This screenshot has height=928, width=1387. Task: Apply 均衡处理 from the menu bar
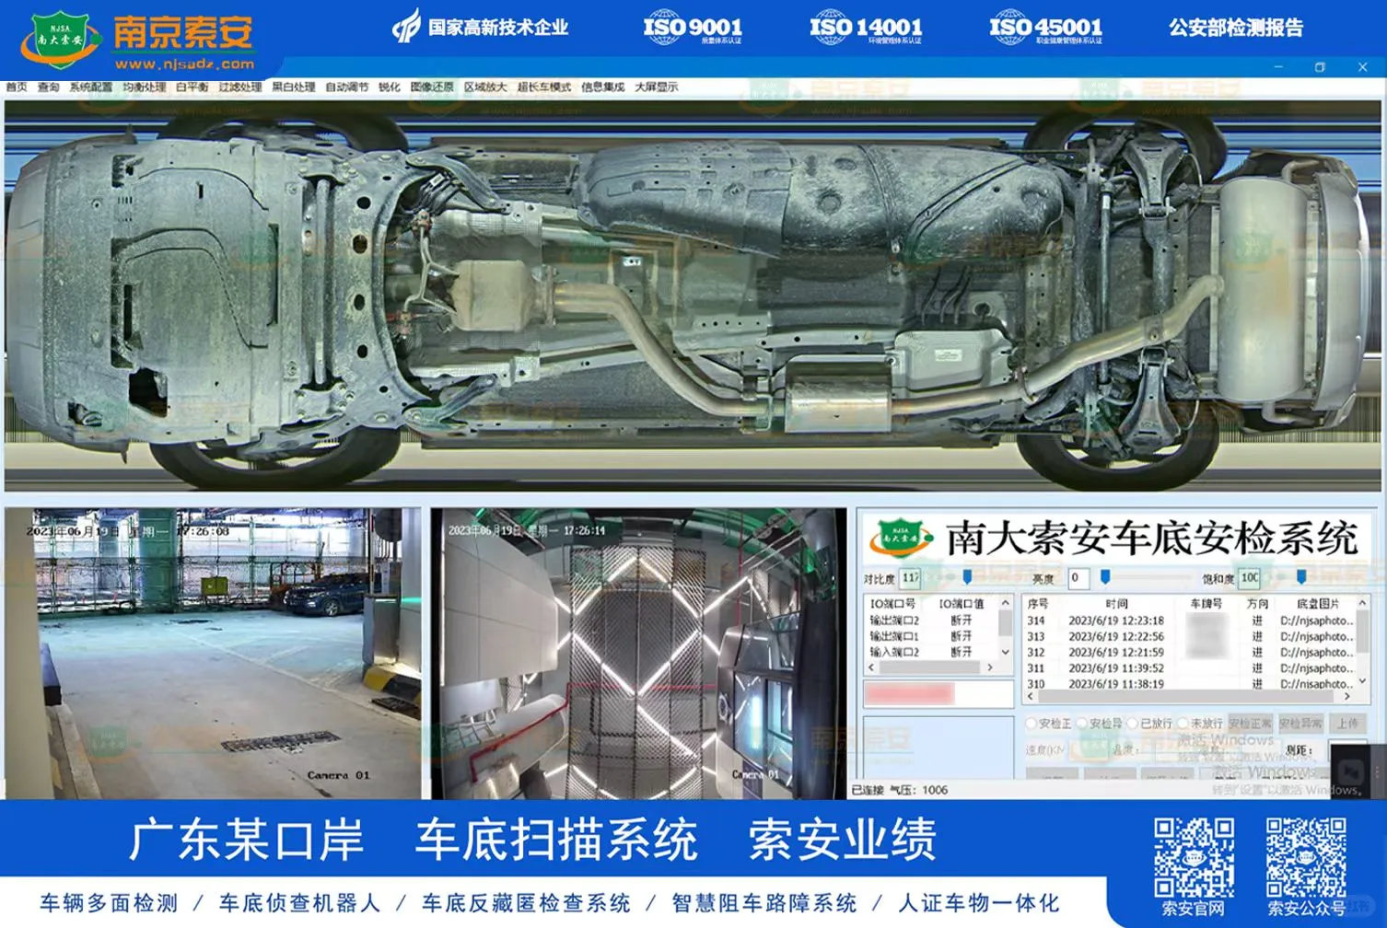pyautogui.click(x=145, y=87)
